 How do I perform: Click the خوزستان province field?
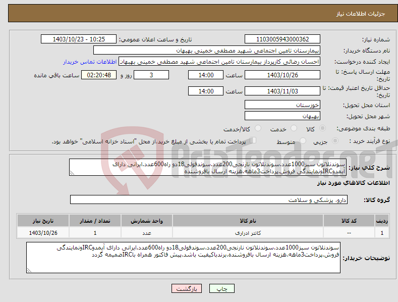point(282,105)
